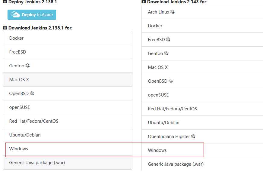Click the gear icon next to OpenBSD in 2.138.1 list
Screen dimensions: 263x172
point(32,93)
